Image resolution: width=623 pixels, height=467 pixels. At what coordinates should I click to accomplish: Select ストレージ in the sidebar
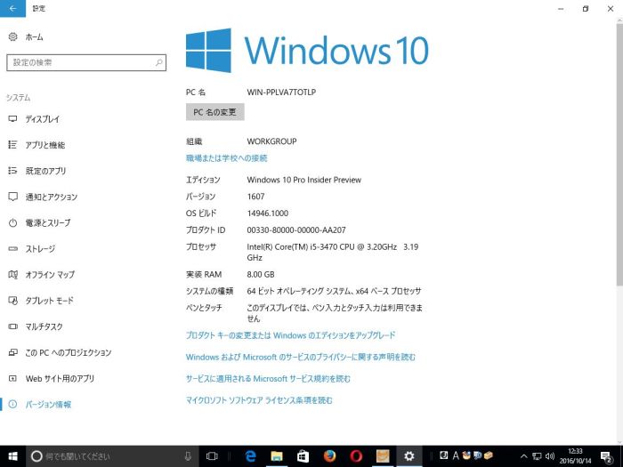(40, 249)
